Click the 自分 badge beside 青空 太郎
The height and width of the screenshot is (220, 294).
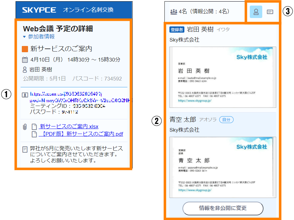pyautogui.click(x=226, y=120)
